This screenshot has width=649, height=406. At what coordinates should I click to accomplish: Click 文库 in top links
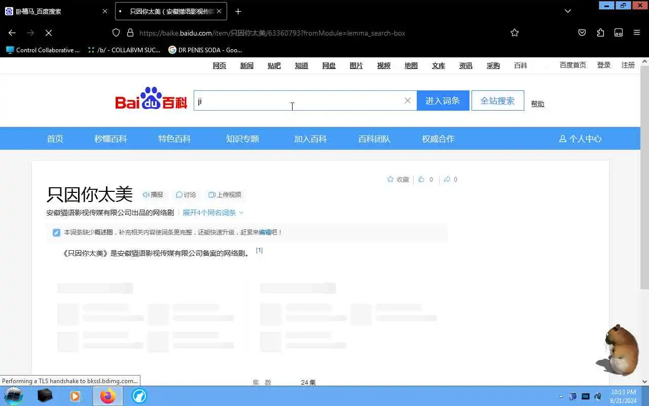pos(439,65)
